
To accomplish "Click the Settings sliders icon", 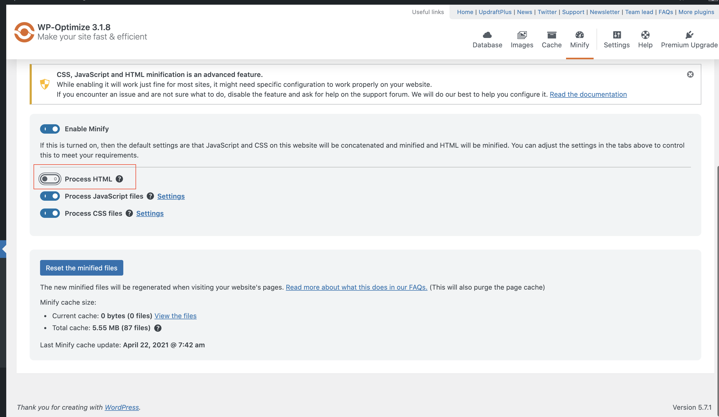I will 617,35.
